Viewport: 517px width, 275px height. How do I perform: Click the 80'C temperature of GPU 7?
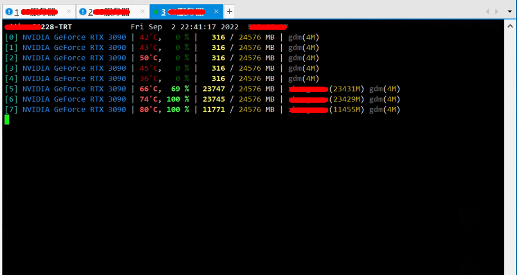click(149, 109)
